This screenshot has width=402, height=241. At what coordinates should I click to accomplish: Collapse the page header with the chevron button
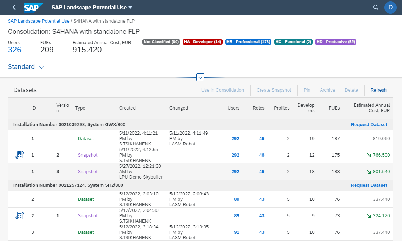pyautogui.click(x=200, y=77)
